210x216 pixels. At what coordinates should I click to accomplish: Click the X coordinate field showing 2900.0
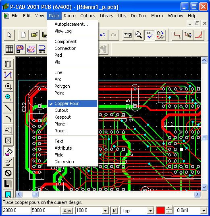click(16, 210)
